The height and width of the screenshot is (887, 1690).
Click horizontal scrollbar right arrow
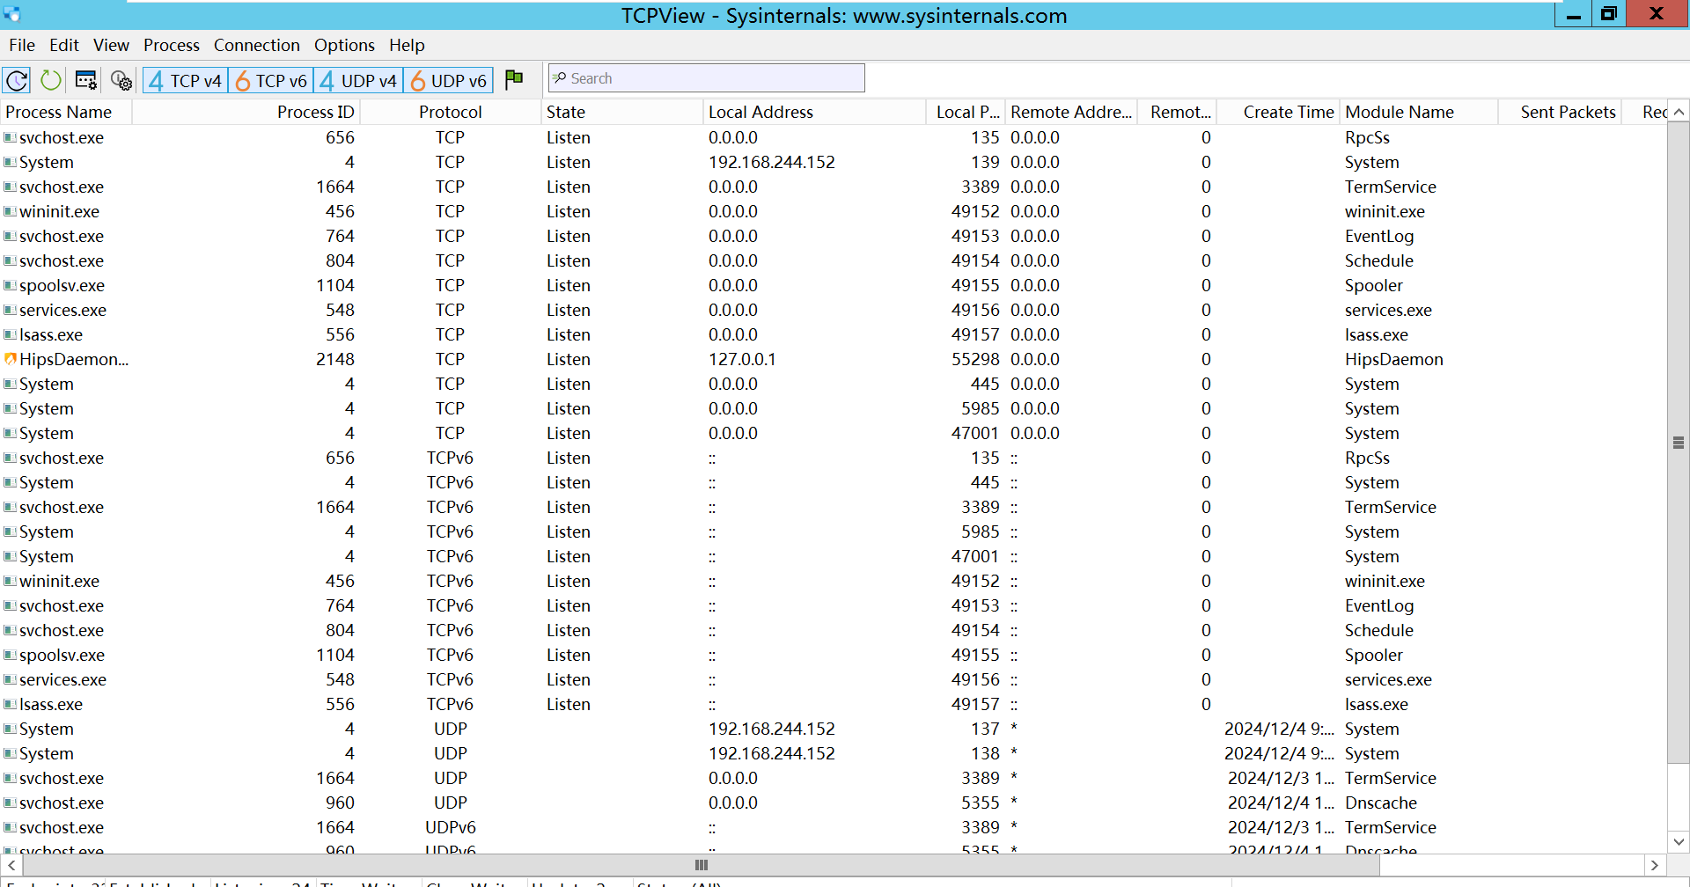(x=1655, y=865)
